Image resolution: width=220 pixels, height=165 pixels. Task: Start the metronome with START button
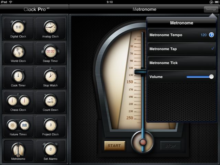tap(114, 146)
